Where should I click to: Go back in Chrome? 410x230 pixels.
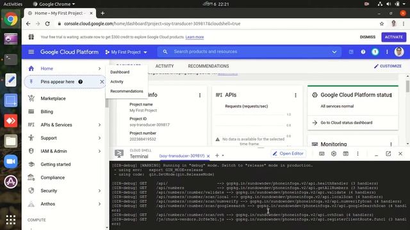(28, 24)
